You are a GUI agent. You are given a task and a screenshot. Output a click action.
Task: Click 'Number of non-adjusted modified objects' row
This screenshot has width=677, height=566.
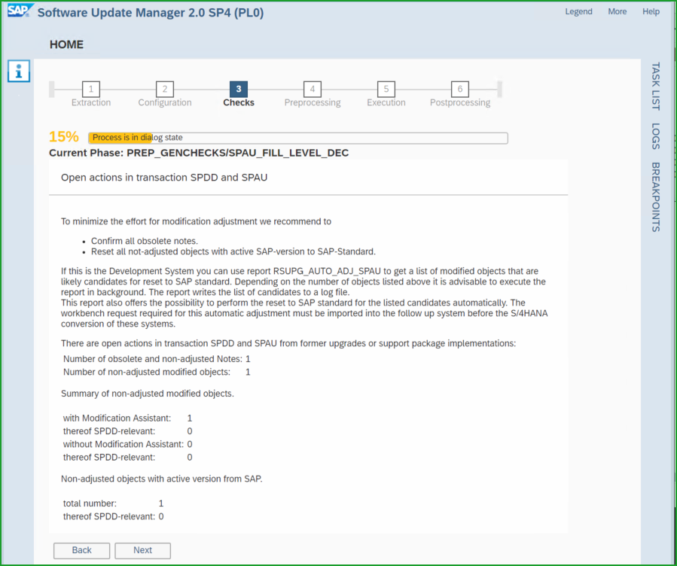click(157, 372)
